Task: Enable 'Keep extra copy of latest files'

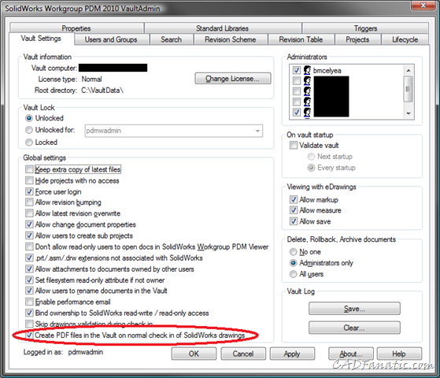Action: click(29, 169)
